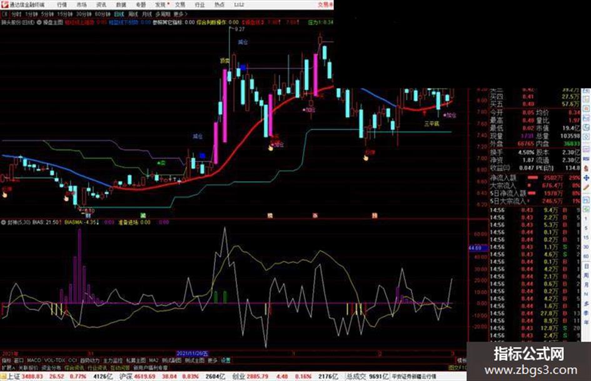Image resolution: width=591 pixels, height=381 pixels.
Task: Switch chart to 60分钟 period
Action: (x=102, y=14)
